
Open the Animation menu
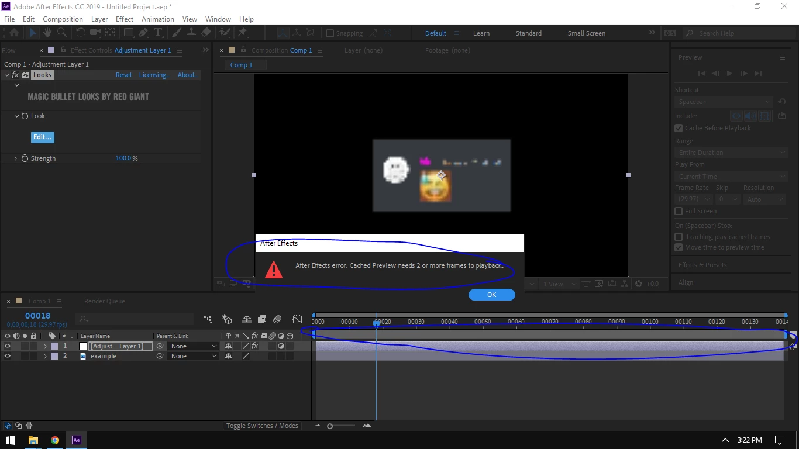pyautogui.click(x=158, y=19)
